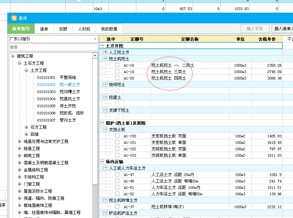This screenshot has width=293, height=218.
Task: Expand the 木结构工程 tree node
Action: coord(19,177)
